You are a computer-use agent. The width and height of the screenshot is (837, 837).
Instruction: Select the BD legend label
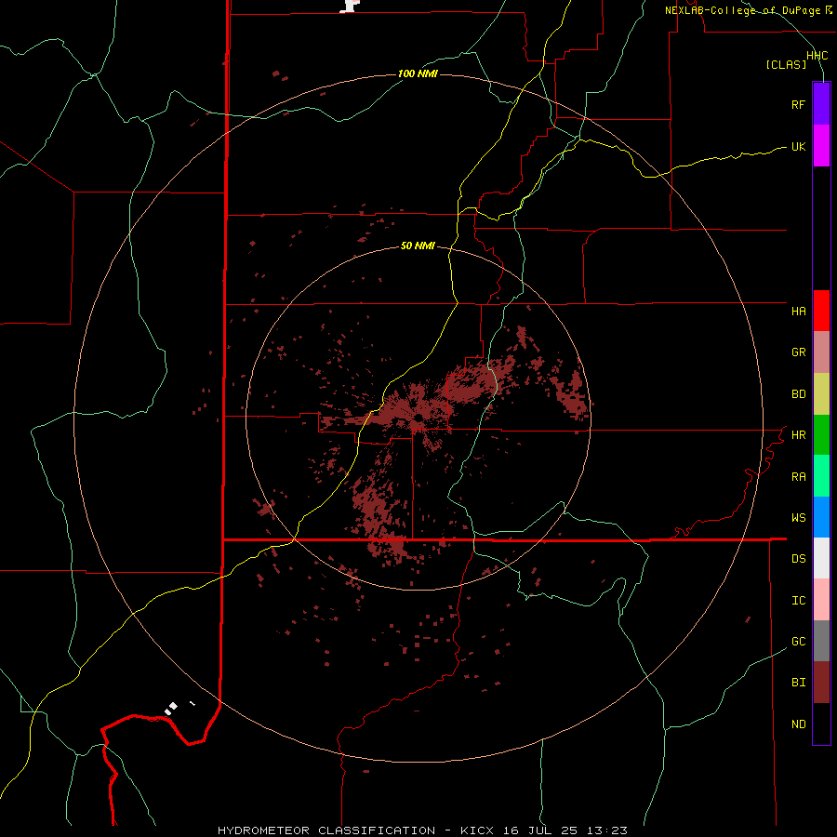coord(798,394)
